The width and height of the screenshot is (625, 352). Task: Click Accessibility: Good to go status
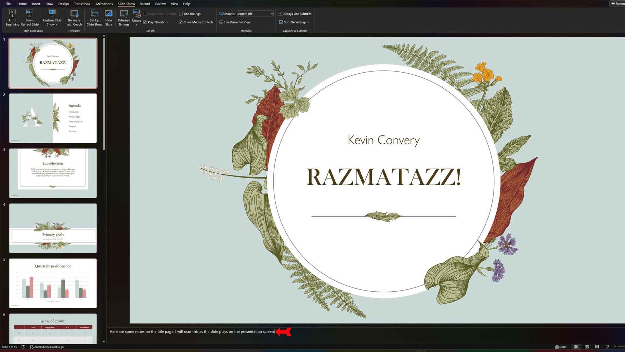coord(47,347)
